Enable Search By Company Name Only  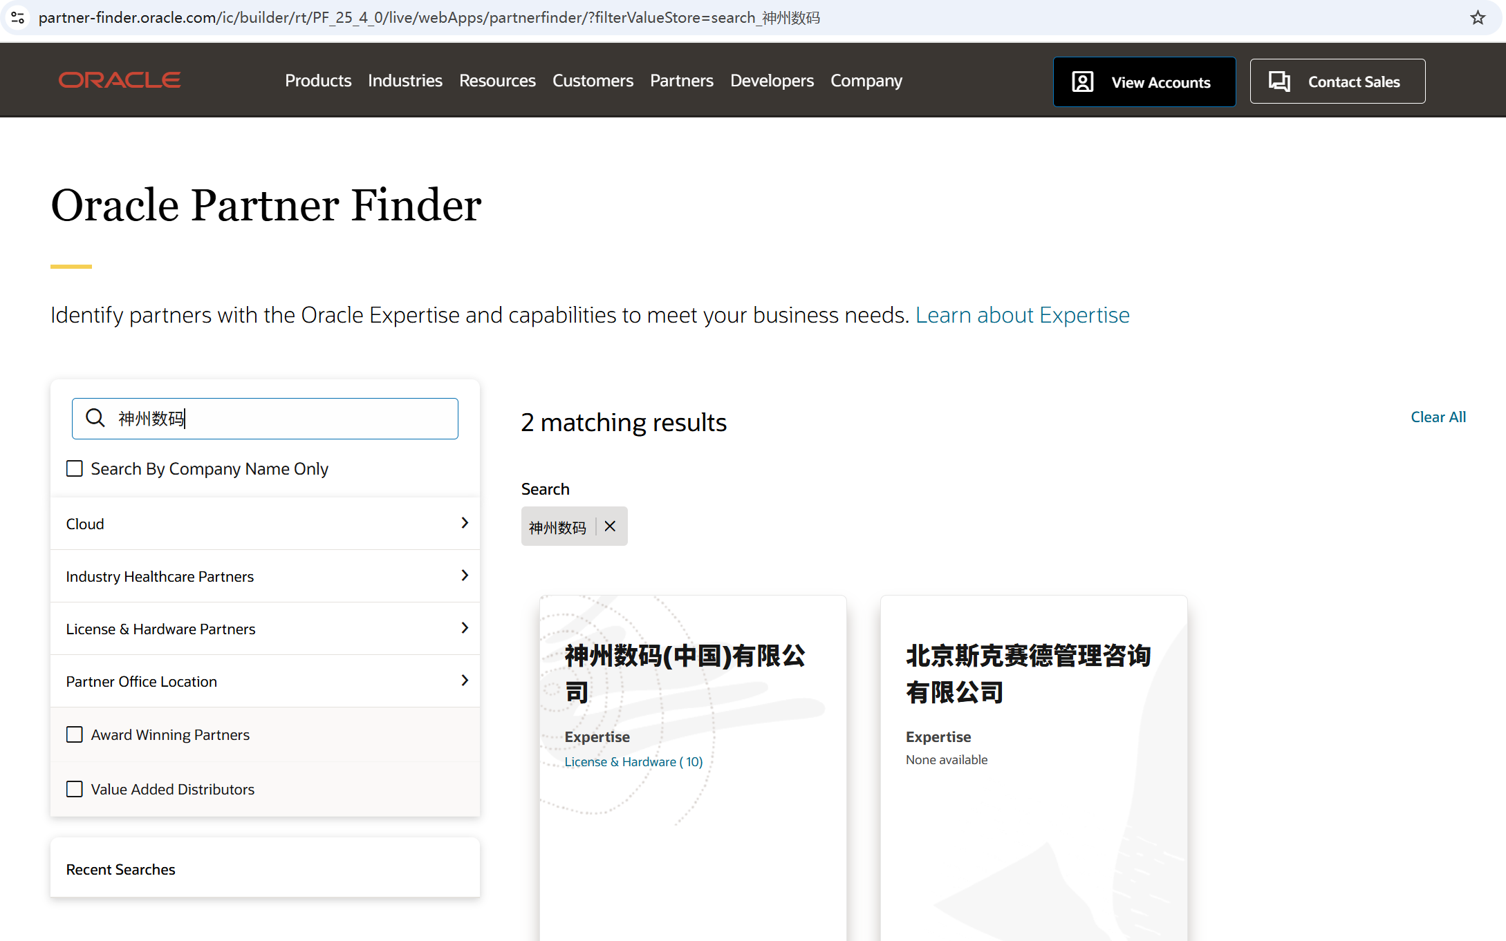click(x=75, y=468)
